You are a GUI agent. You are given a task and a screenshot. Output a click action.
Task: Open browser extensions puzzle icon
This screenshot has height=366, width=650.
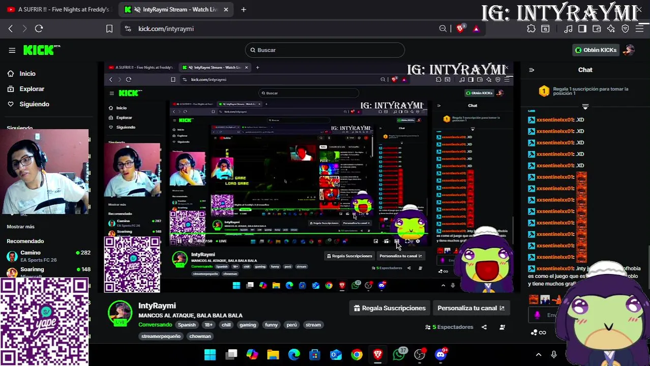tap(531, 29)
